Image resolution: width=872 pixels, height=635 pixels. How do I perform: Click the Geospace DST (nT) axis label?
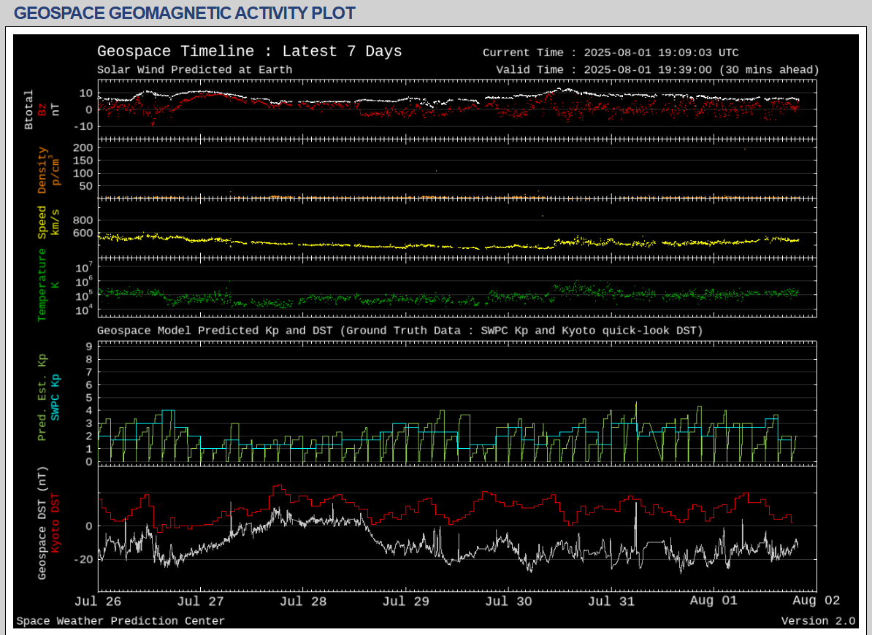(42, 523)
